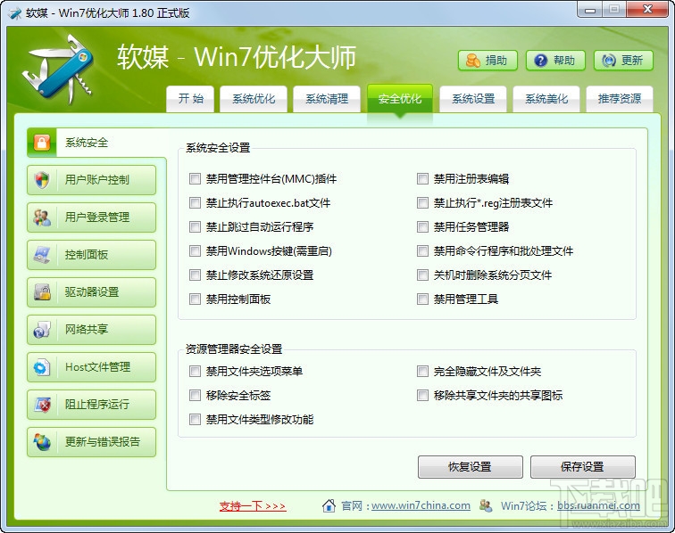
Task: Click the 帮助 help button
Action: [555, 61]
